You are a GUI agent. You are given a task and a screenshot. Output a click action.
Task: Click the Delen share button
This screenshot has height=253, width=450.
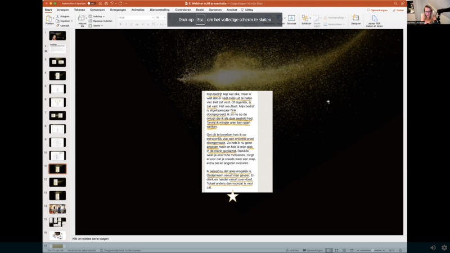tap(398, 10)
